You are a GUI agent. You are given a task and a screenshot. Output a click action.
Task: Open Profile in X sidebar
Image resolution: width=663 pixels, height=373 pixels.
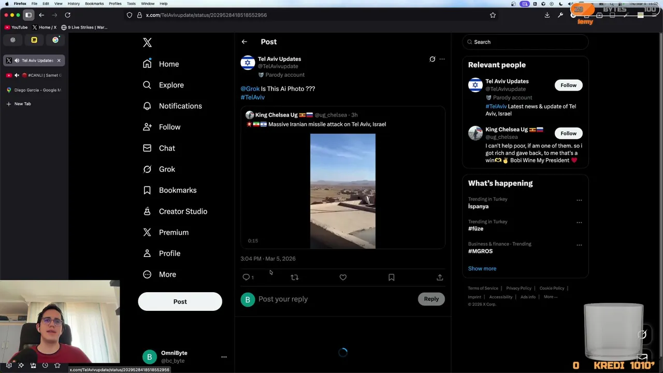coord(162,253)
